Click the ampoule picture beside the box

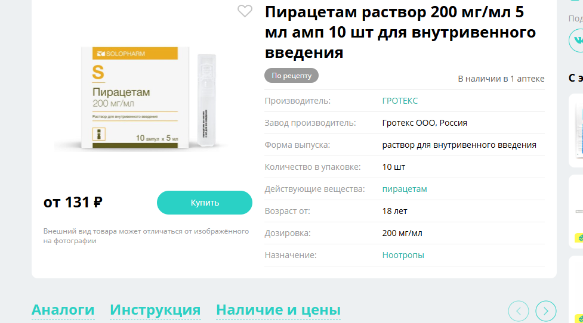206,100
